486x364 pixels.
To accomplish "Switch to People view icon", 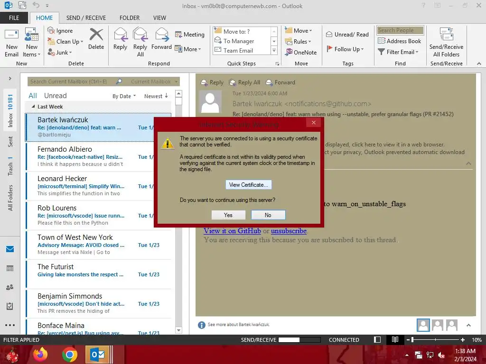I will coord(10,287).
